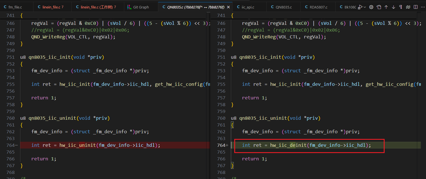Click line number 764 in the right pane
The width and height of the screenshot is (426, 179).
[x=221, y=145]
